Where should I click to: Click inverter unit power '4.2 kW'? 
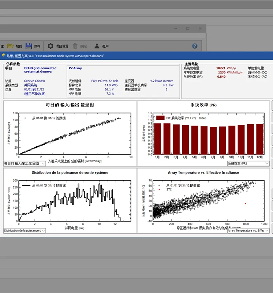coord(168,85)
